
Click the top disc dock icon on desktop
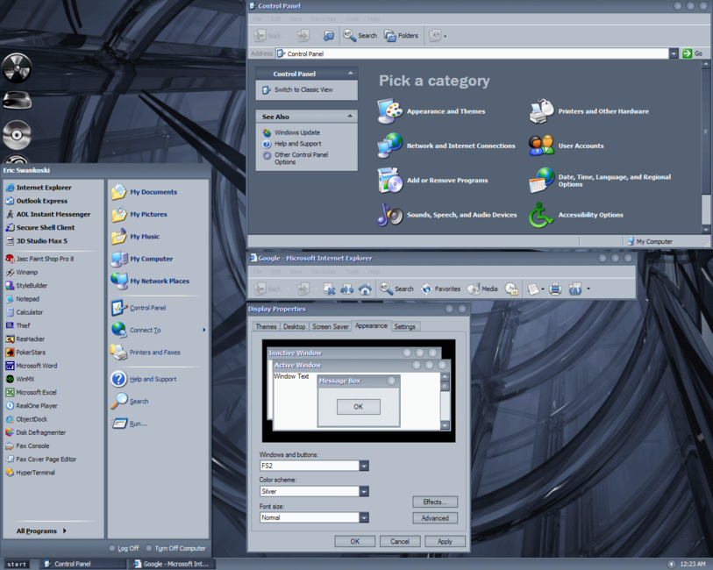point(17,68)
